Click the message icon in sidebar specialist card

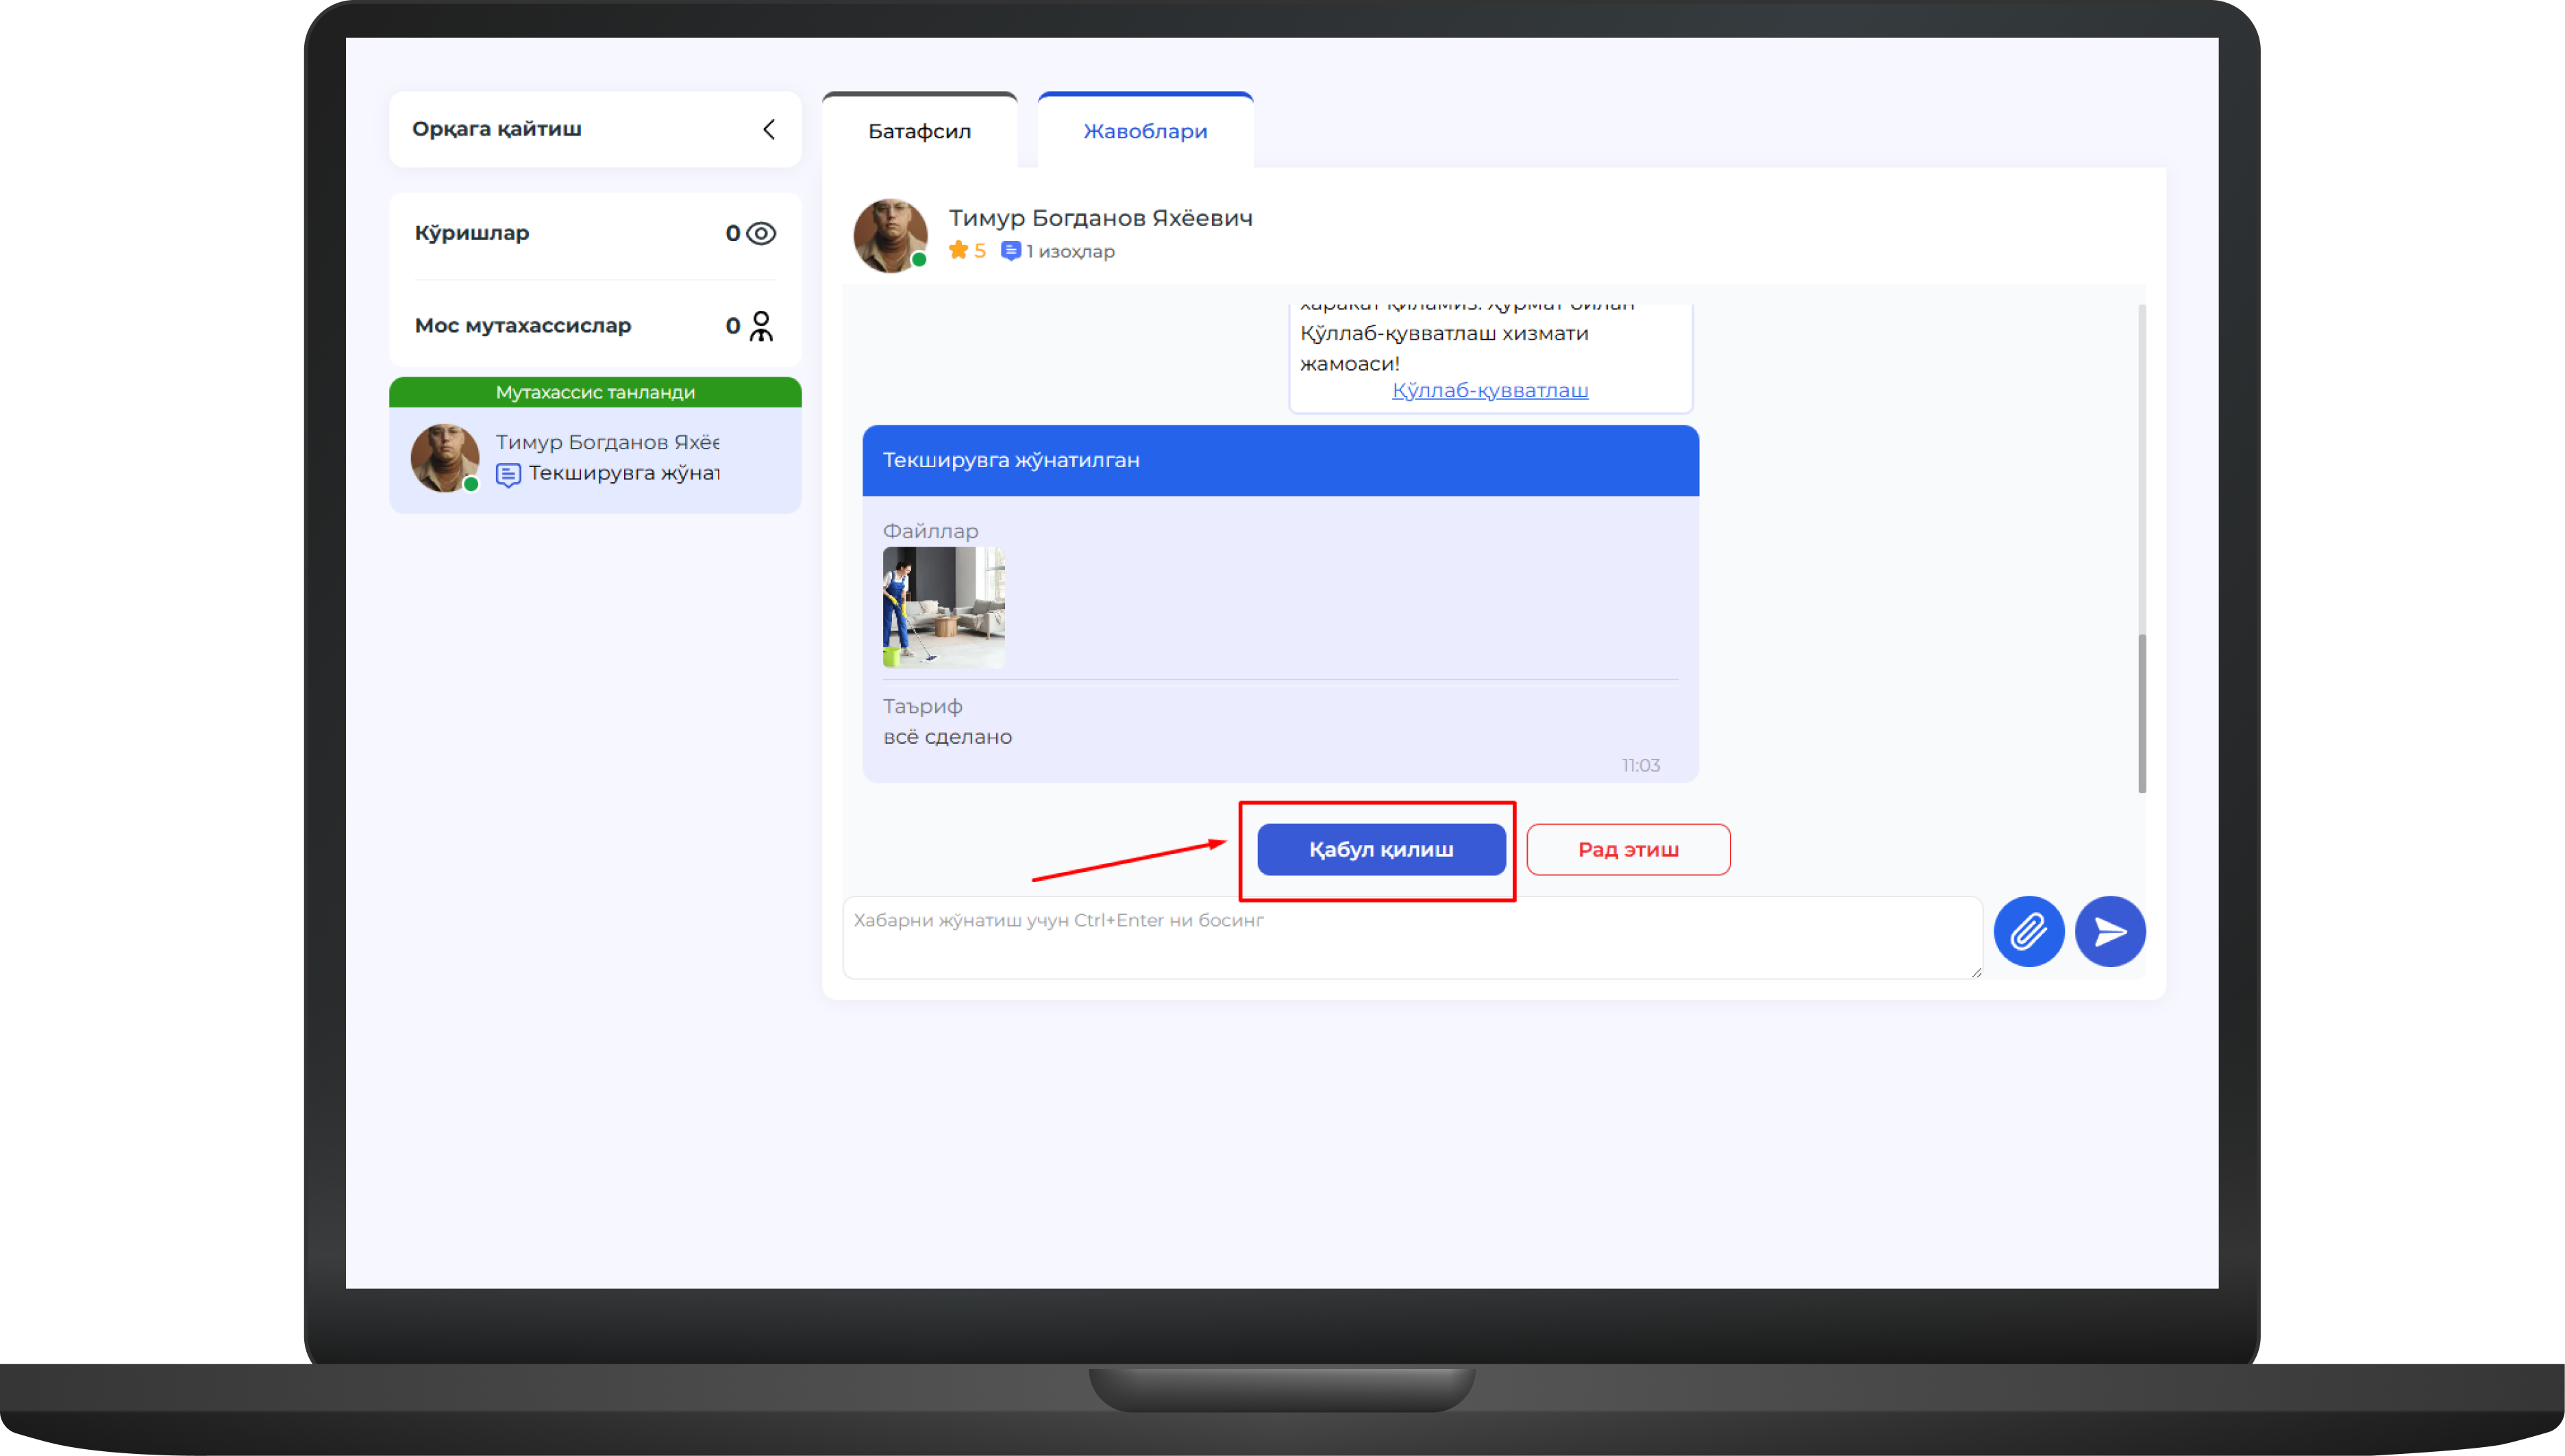click(508, 474)
